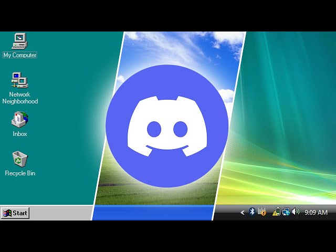Click the "Network Neighborhood" label text
336x252 pixels.
(x=20, y=98)
